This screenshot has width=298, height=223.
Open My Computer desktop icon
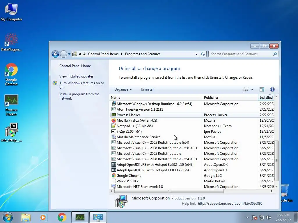coord(11,12)
